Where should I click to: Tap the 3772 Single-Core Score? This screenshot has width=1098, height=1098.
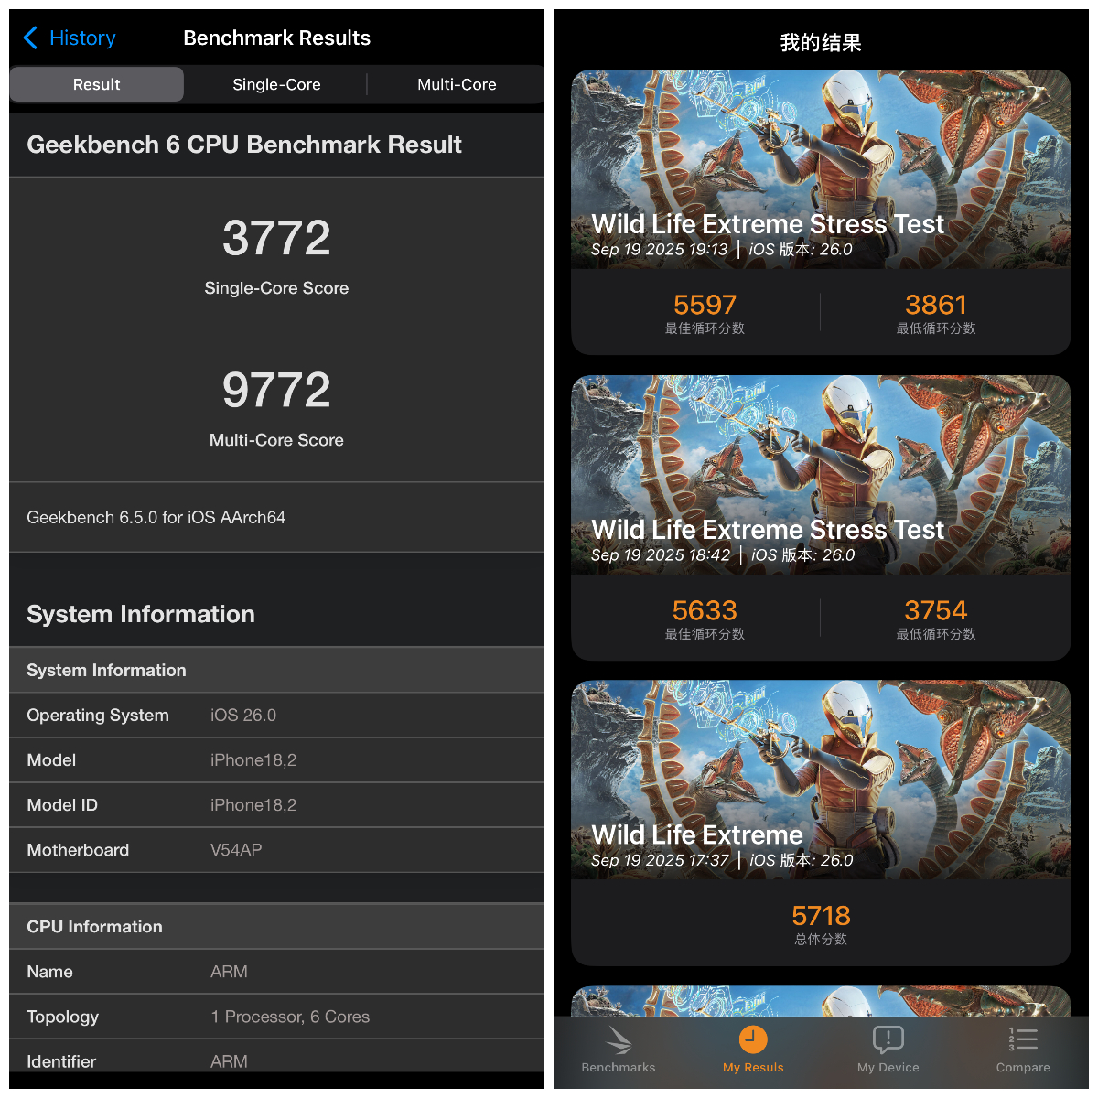click(x=276, y=239)
